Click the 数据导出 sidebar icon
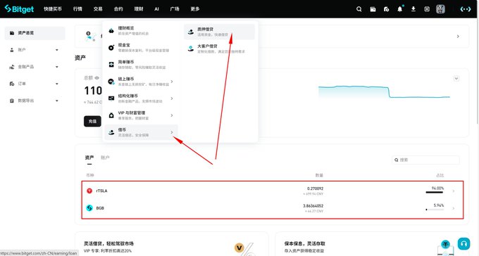The height and width of the screenshot is (256, 479). (12, 101)
